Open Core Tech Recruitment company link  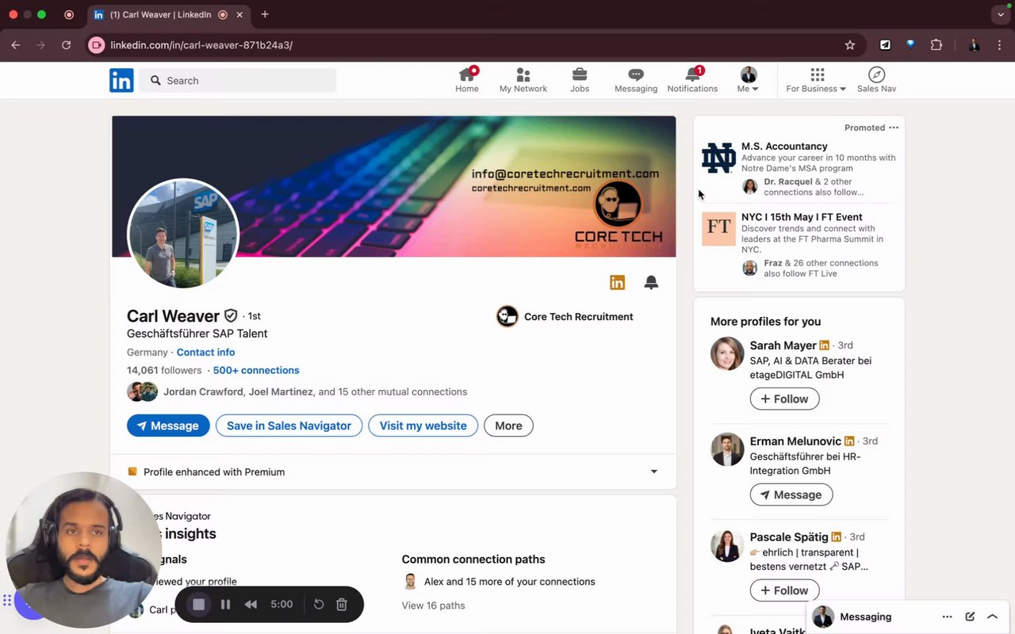tap(565, 316)
